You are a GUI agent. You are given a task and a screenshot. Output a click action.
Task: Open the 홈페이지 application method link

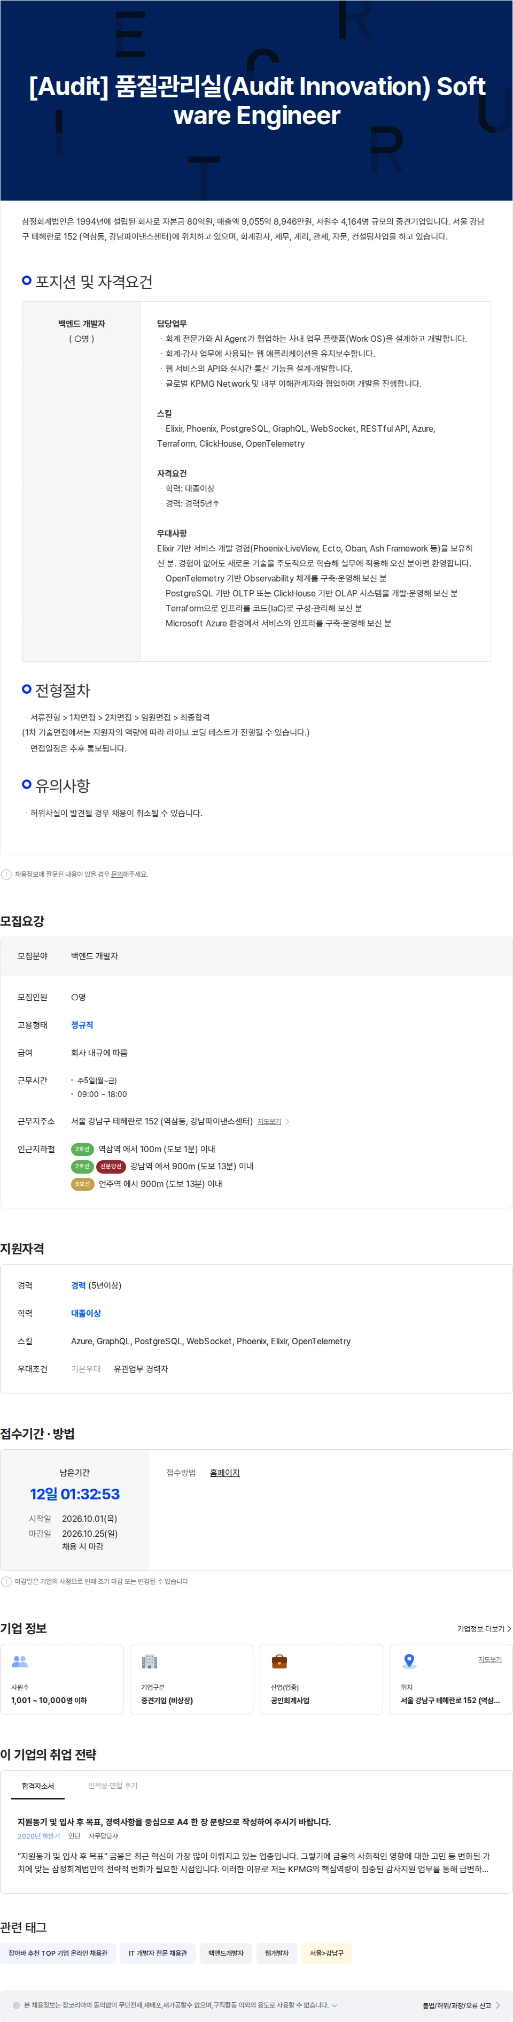[224, 1473]
